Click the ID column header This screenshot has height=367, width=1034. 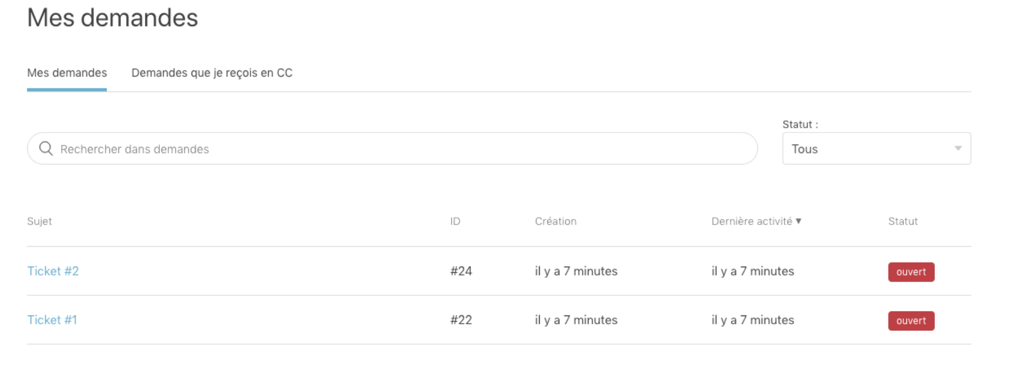(x=455, y=221)
